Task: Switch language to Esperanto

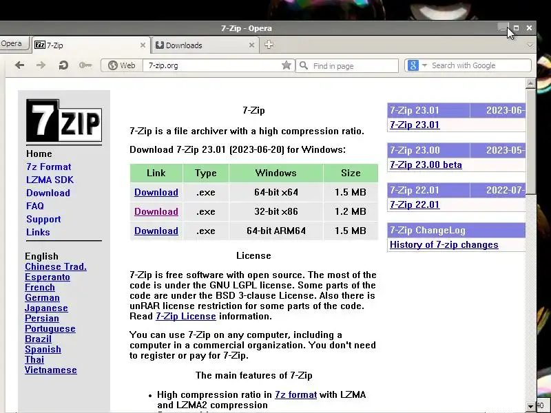Action: pos(48,277)
